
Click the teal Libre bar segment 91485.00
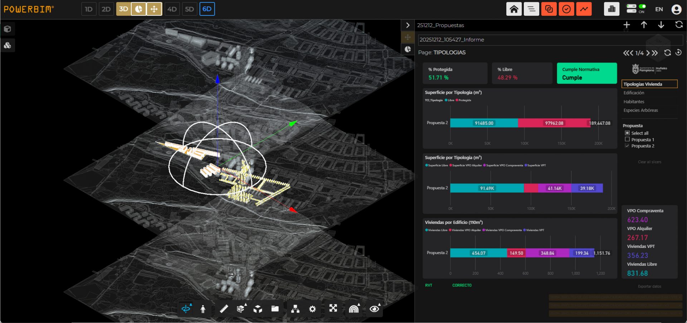click(x=484, y=123)
